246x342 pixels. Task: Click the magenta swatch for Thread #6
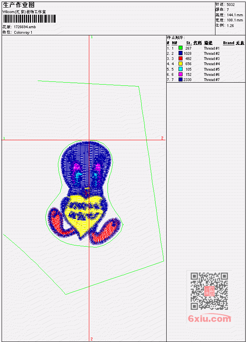coord(181,74)
